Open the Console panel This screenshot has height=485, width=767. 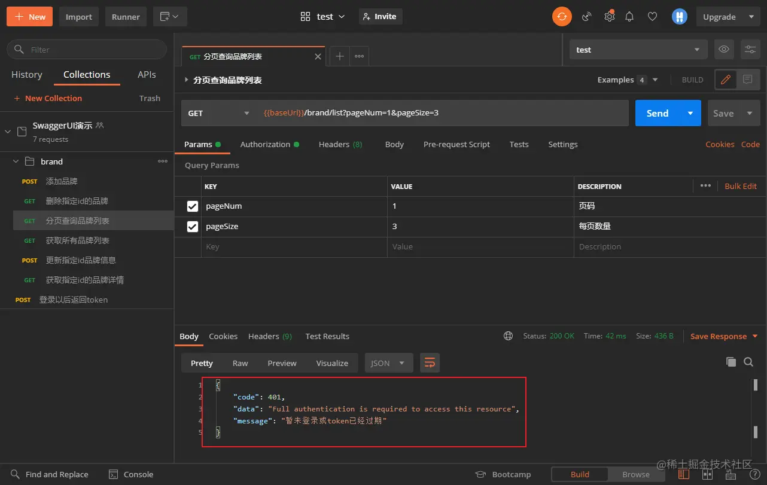tap(131, 474)
